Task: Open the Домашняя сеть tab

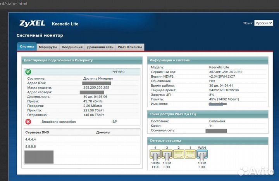Action: [x=100, y=47]
